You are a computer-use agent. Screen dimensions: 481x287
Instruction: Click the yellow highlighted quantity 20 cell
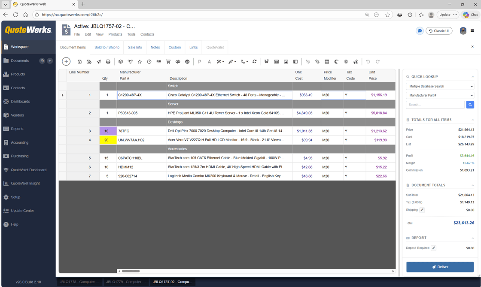pos(108,140)
